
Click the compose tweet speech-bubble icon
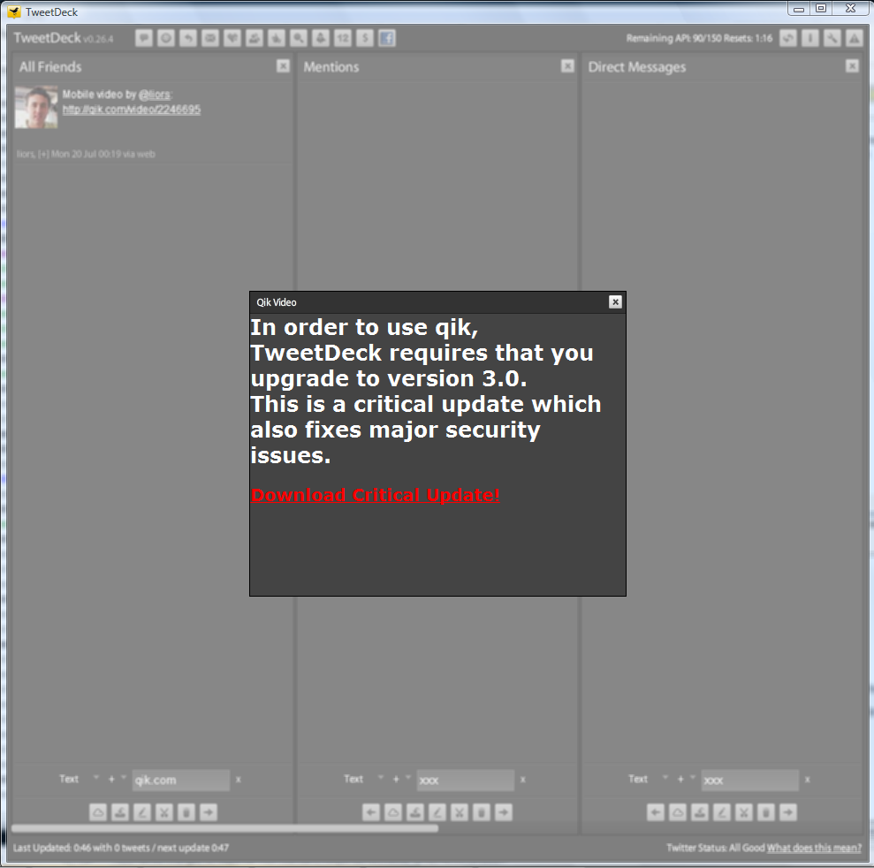[144, 38]
